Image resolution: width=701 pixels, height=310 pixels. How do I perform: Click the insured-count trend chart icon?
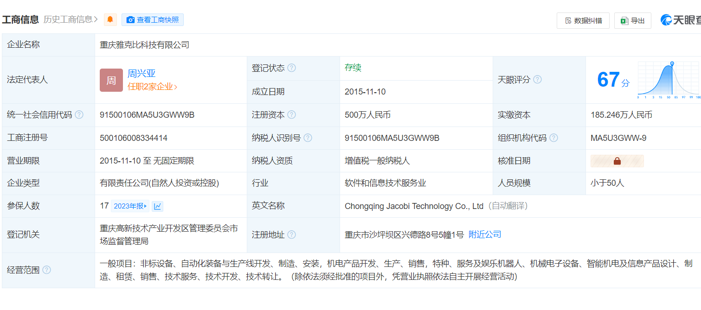pyautogui.click(x=158, y=206)
